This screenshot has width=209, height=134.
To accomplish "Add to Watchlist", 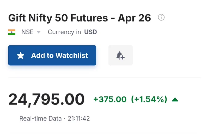I will (52, 55).
